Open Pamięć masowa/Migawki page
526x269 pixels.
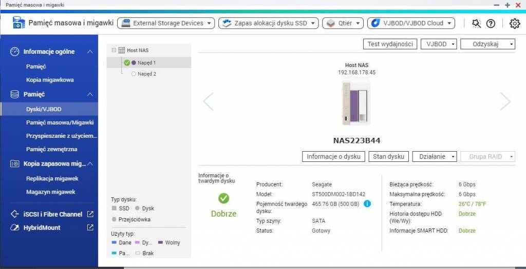(x=60, y=122)
